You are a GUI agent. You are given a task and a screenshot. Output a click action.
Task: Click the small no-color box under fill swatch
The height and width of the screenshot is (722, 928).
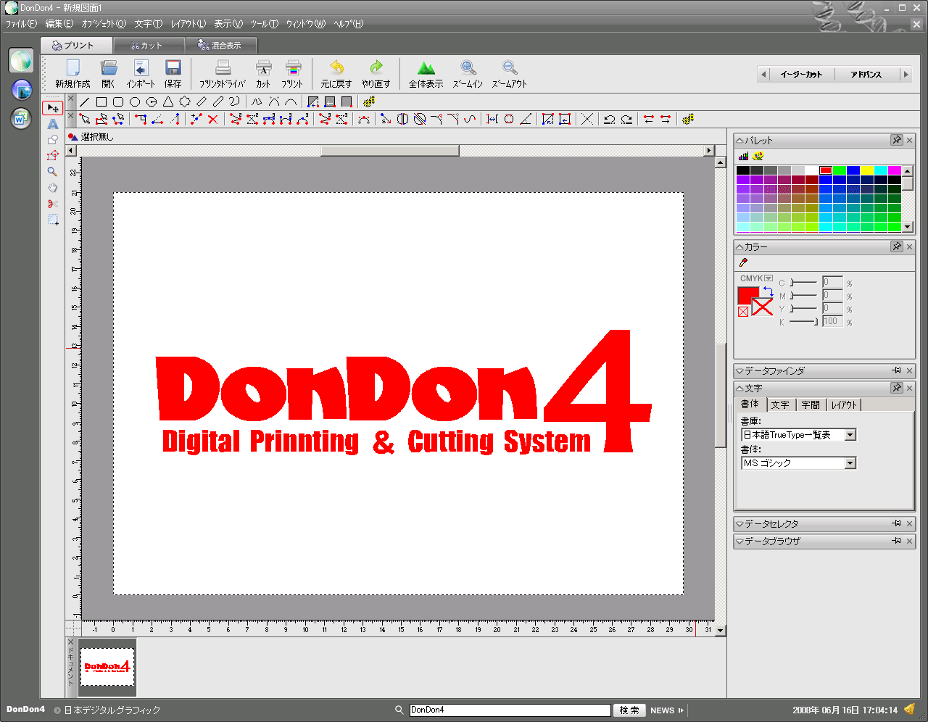743,312
